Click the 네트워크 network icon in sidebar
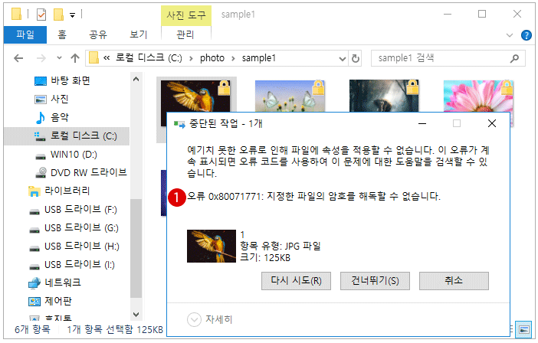This screenshot has height=343, width=538. coord(34,283)
